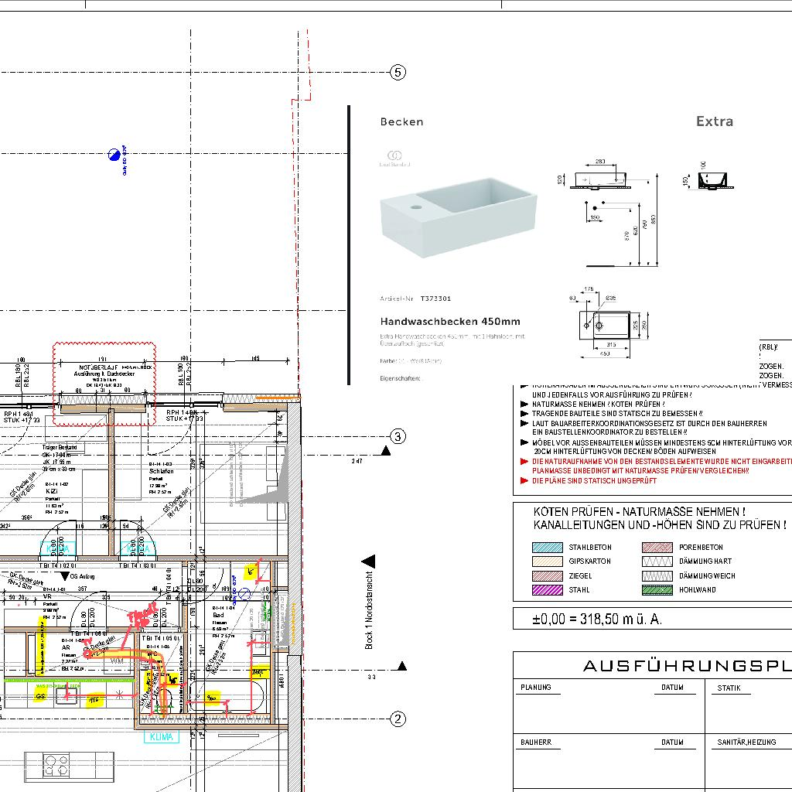Click grid axis marker number 3
The image size is (792, 792).
pos(398,436)
